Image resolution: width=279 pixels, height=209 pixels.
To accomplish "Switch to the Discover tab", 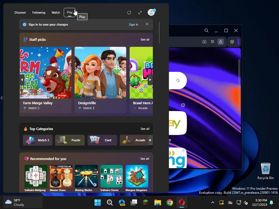I will (x=20, y=13).
